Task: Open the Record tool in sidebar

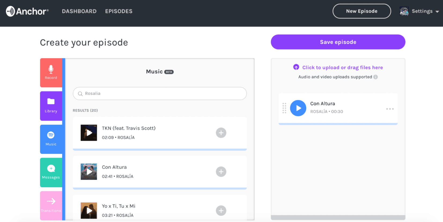Action: pyautogui.click(x=51, y=72)
